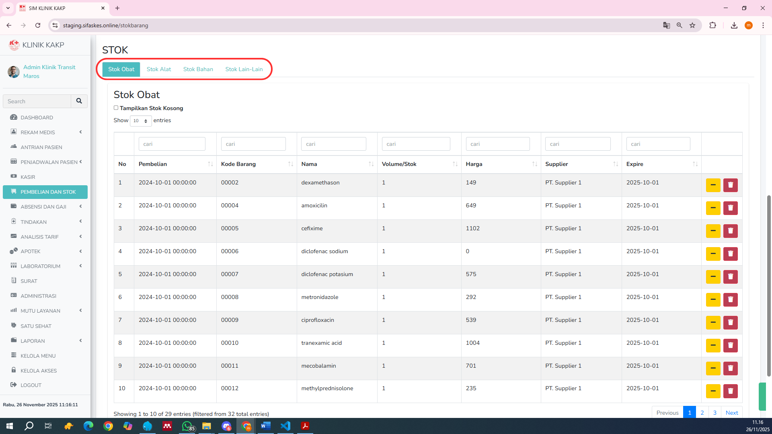Bookmark this page with star icon

pyautogui.click(x=692, y=25)
